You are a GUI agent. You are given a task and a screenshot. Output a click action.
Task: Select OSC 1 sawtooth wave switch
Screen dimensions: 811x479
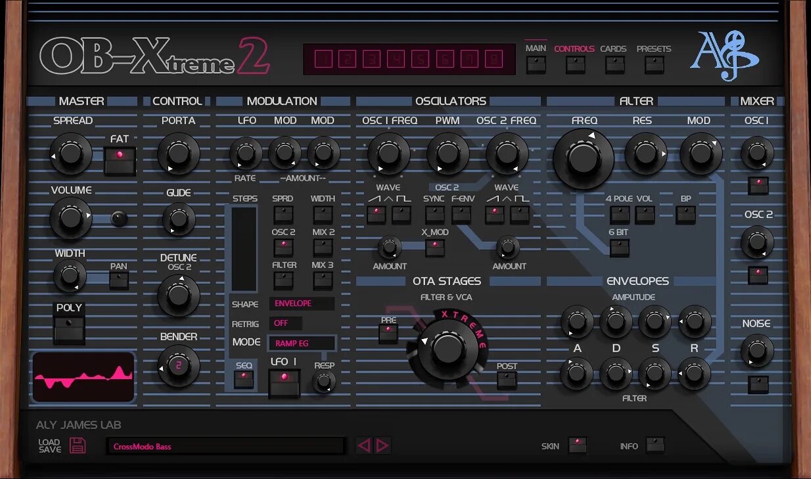point(376,214)
